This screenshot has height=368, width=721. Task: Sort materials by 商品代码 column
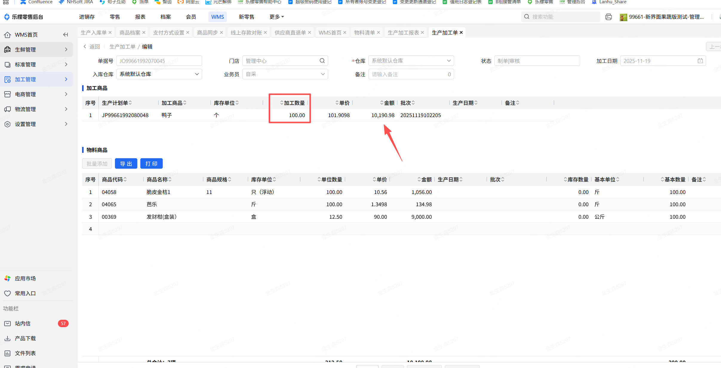click(x=114, y=179)
